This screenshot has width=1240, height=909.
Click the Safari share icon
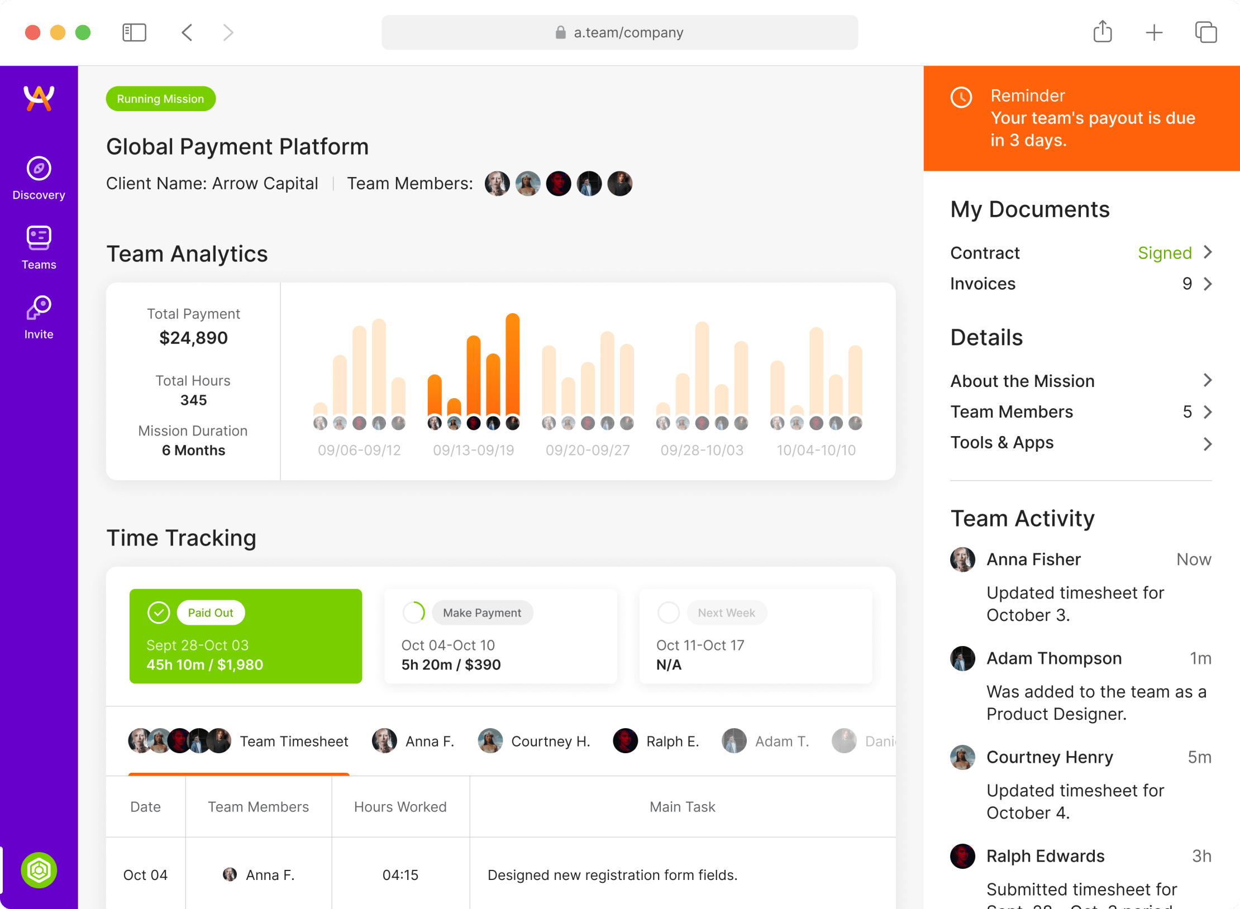pos(1103,32)
